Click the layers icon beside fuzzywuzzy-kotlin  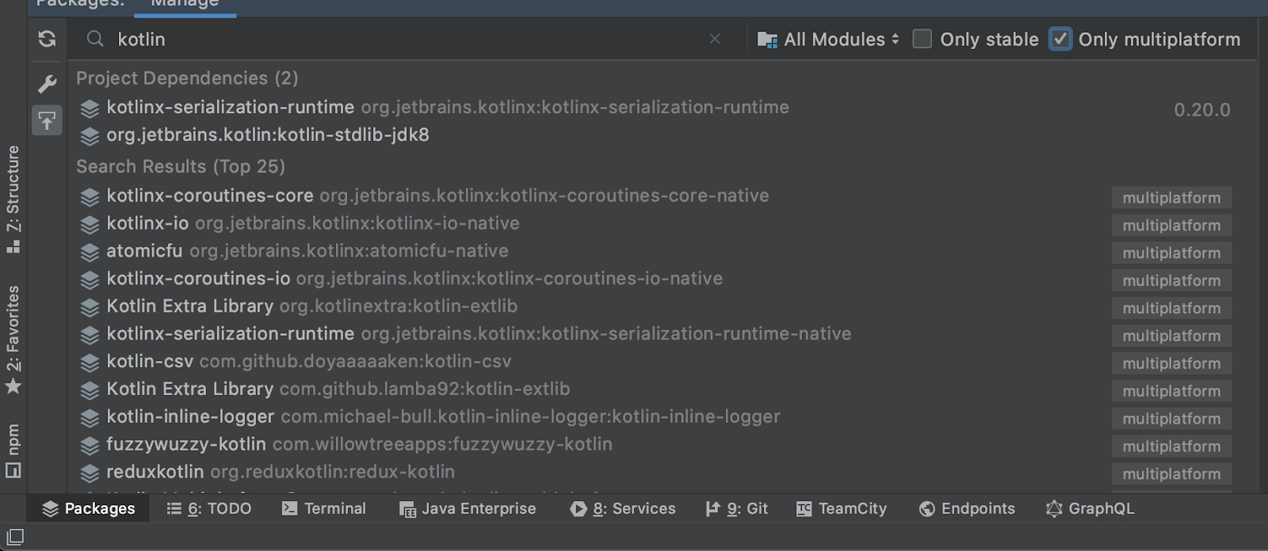click(90, 446)
